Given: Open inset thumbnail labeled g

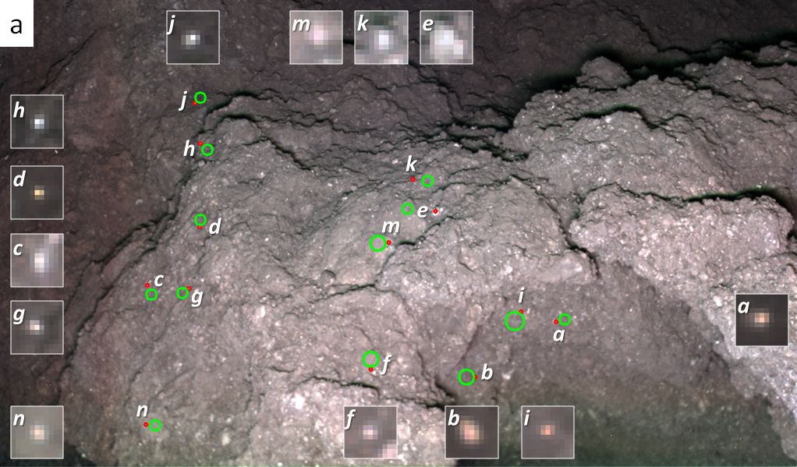Looking at the screenshot, I should pyautogui.click(x=37, y=327).
